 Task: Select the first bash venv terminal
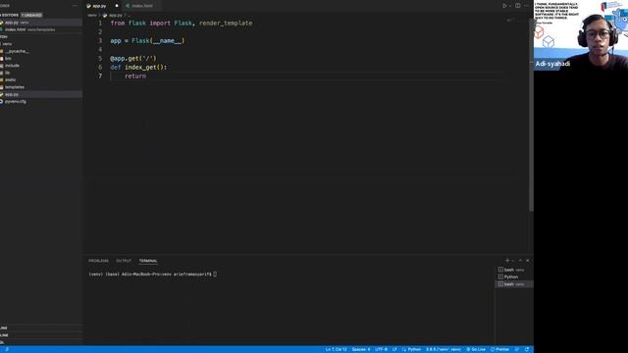coord(514,270)
